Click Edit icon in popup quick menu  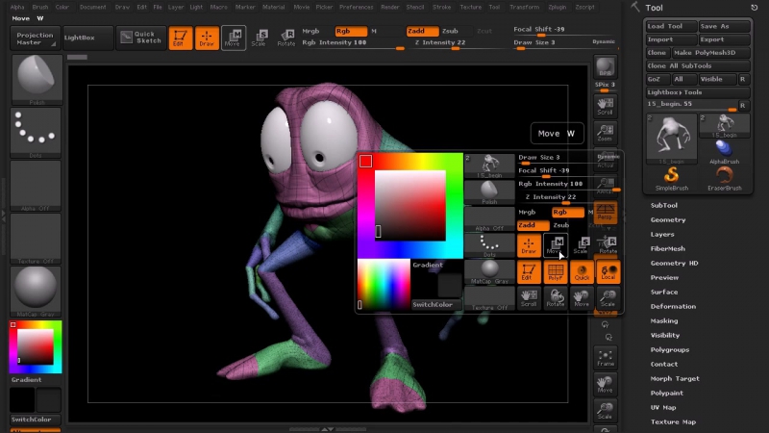click(x=529, y=271)
